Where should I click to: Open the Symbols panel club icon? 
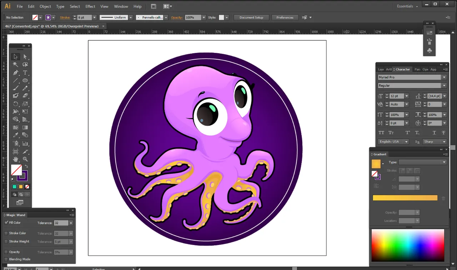tap(430, 51)
